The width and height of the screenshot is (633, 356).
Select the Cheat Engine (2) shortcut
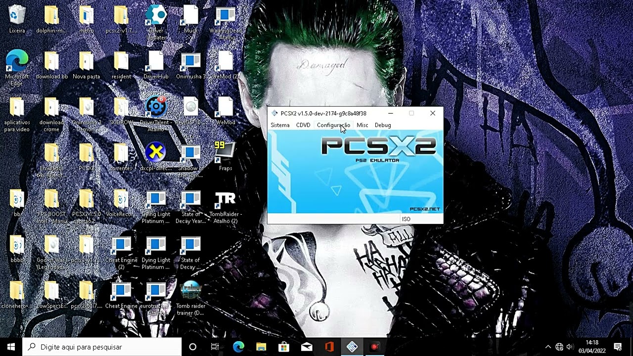pos(121,252)
